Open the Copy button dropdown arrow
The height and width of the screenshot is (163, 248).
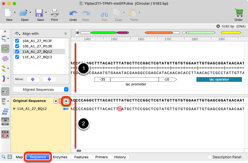[124, 12]
